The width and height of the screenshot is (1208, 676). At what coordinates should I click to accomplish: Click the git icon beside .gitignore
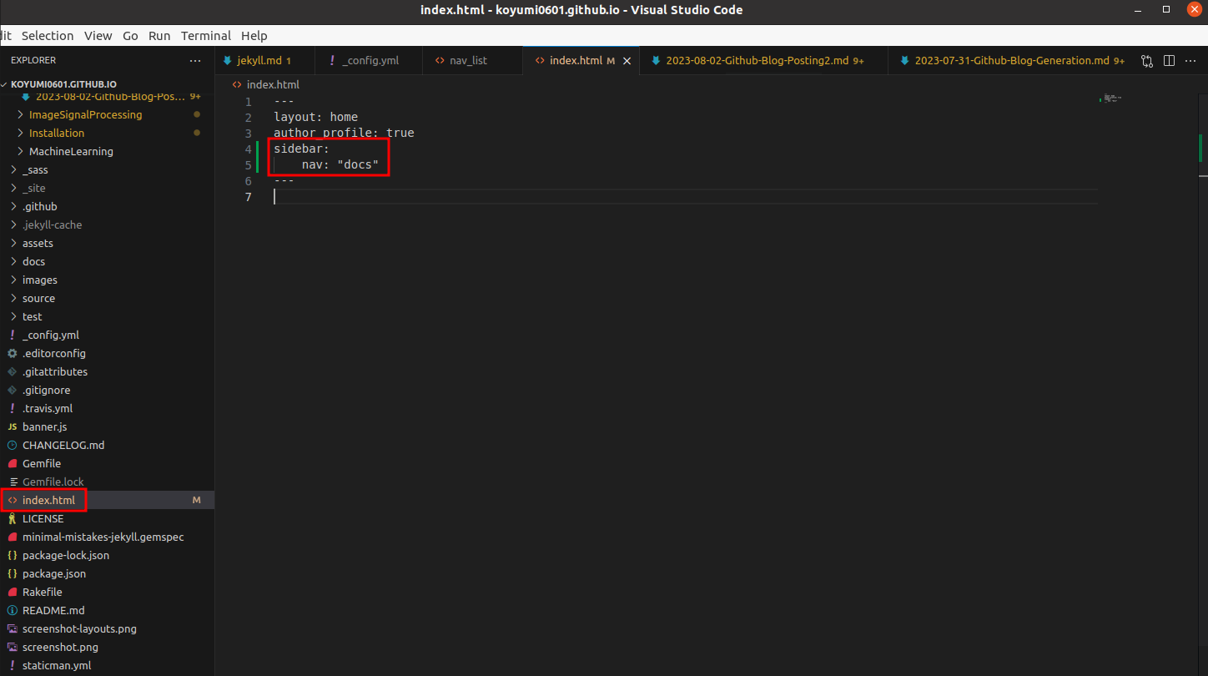[x=13, y=390]
